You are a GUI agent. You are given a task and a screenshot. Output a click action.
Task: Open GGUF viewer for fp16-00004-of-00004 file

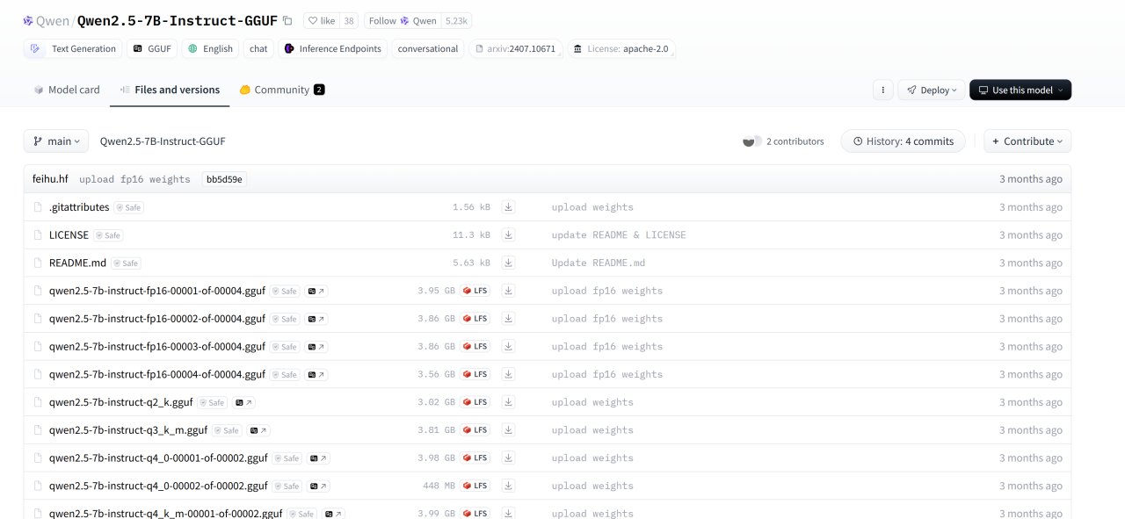click(x=316, y=375)
